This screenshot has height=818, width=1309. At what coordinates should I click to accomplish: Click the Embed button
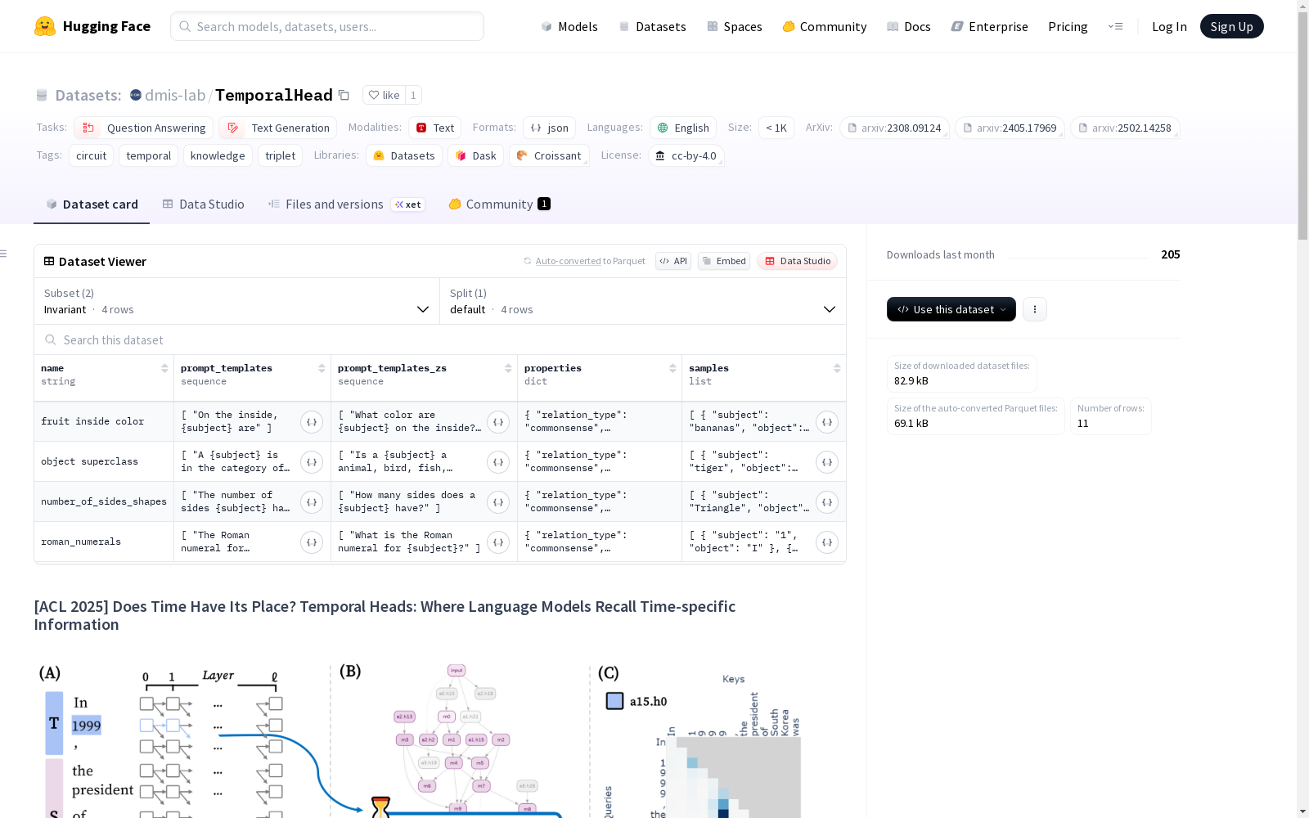coord(724,261)
